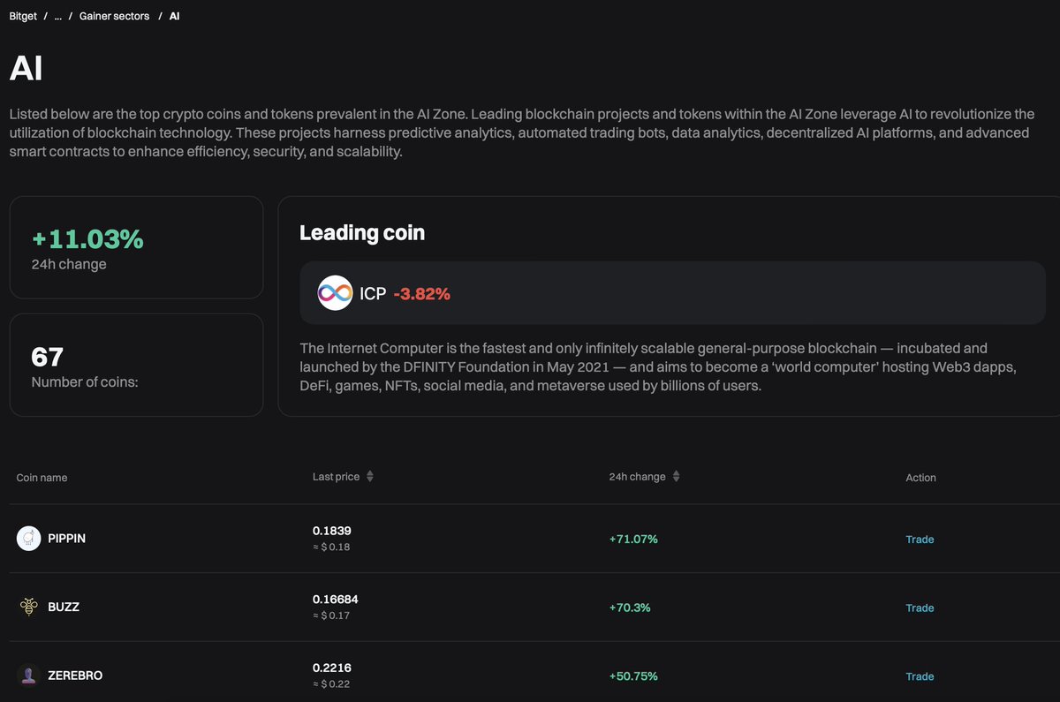Click the Last price column header
Image resolution: width=1060 pixels, height=702 pixels.
[x=337, y=477]
